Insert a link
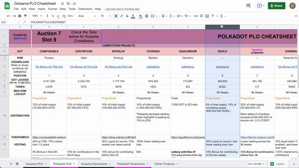Image resolution: width=299 pixels, height=168 pixels. pyautogui.click(x=196, y=16)
